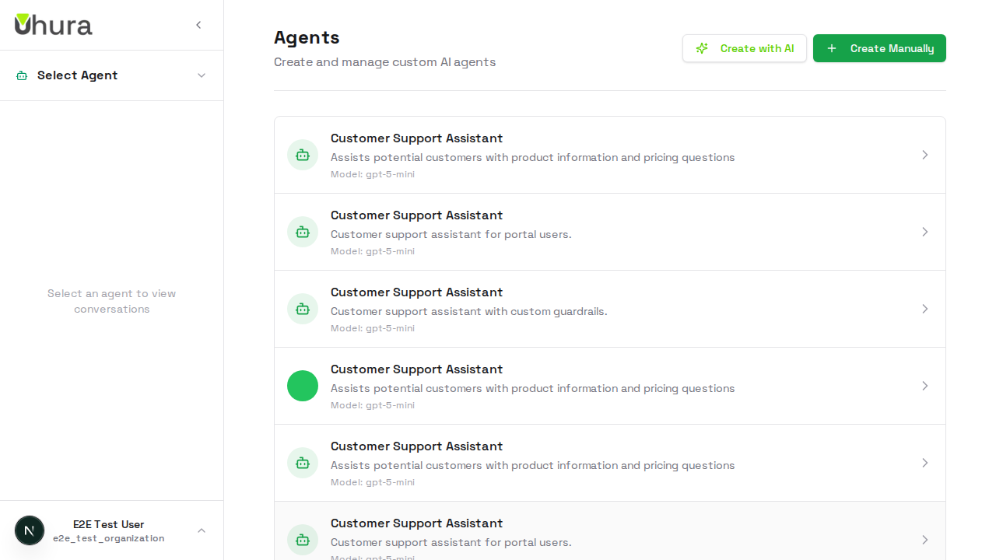Click the green circle avatar on the fourth agent
Image resolution: width=996 pixels, height=560 pixels.
click(x=303, y=386)
